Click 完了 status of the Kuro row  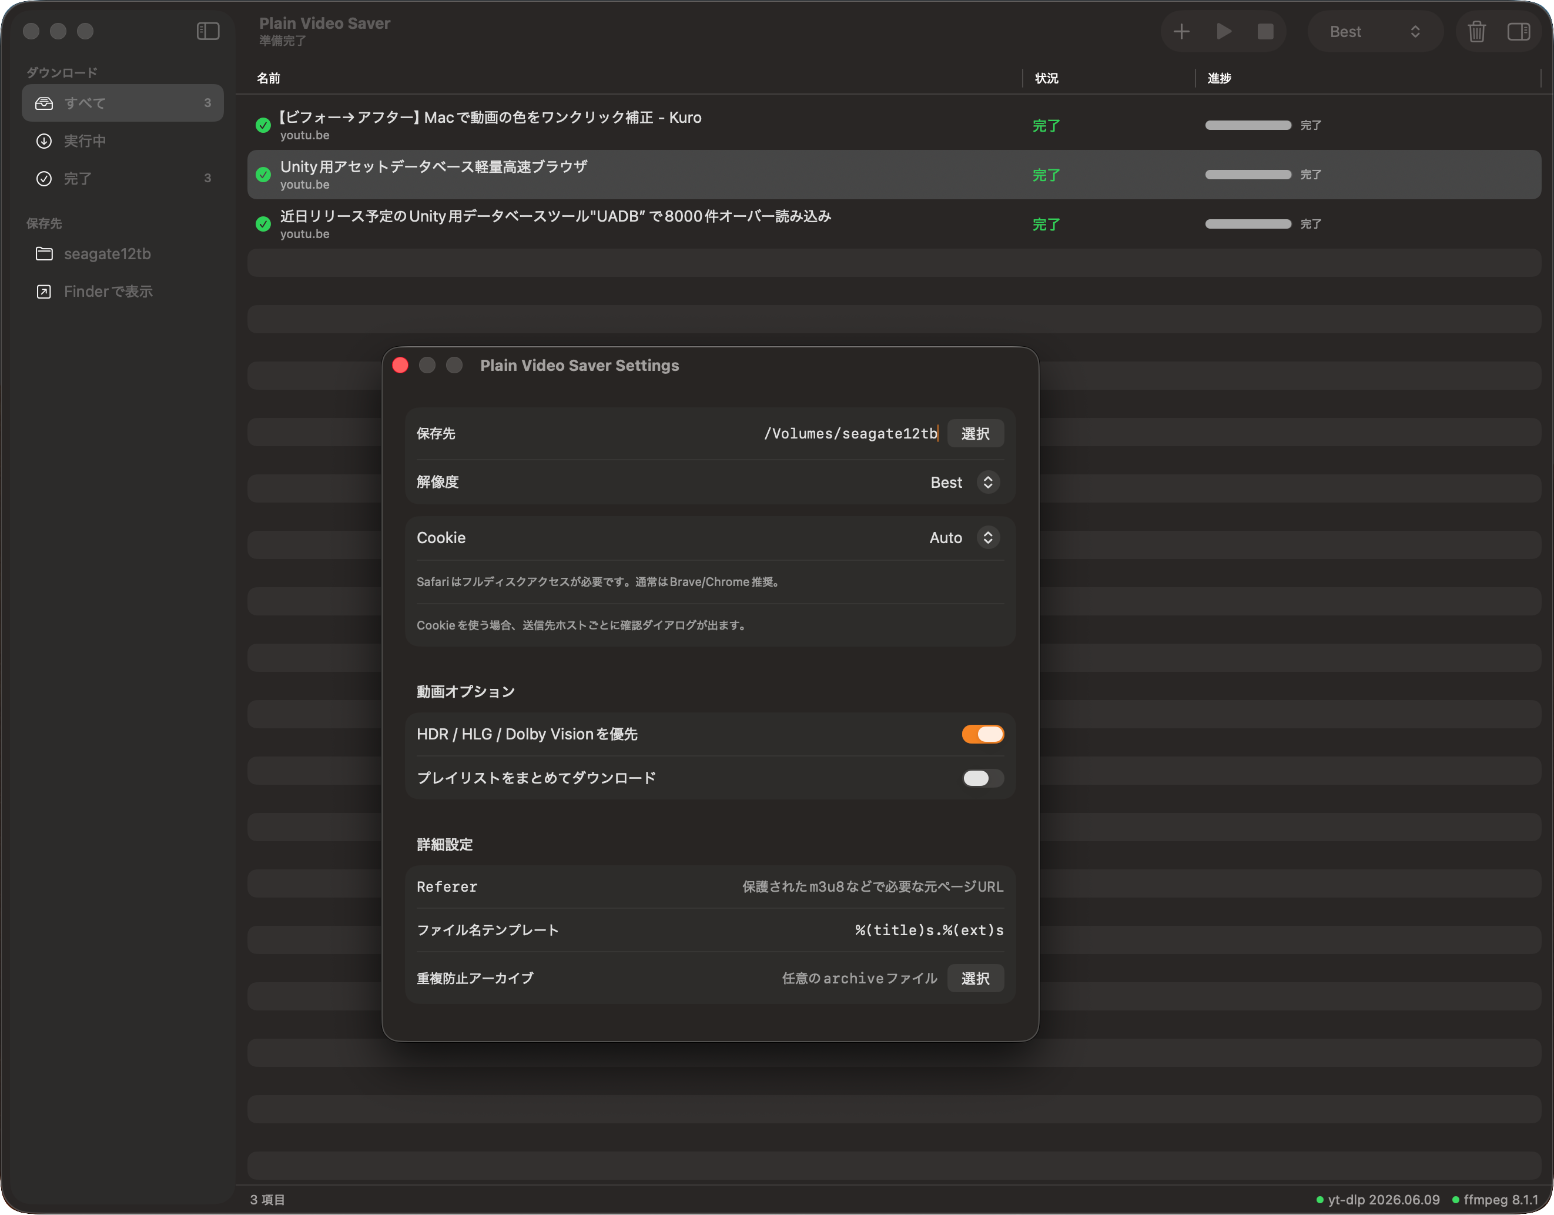pos(1046,126)
